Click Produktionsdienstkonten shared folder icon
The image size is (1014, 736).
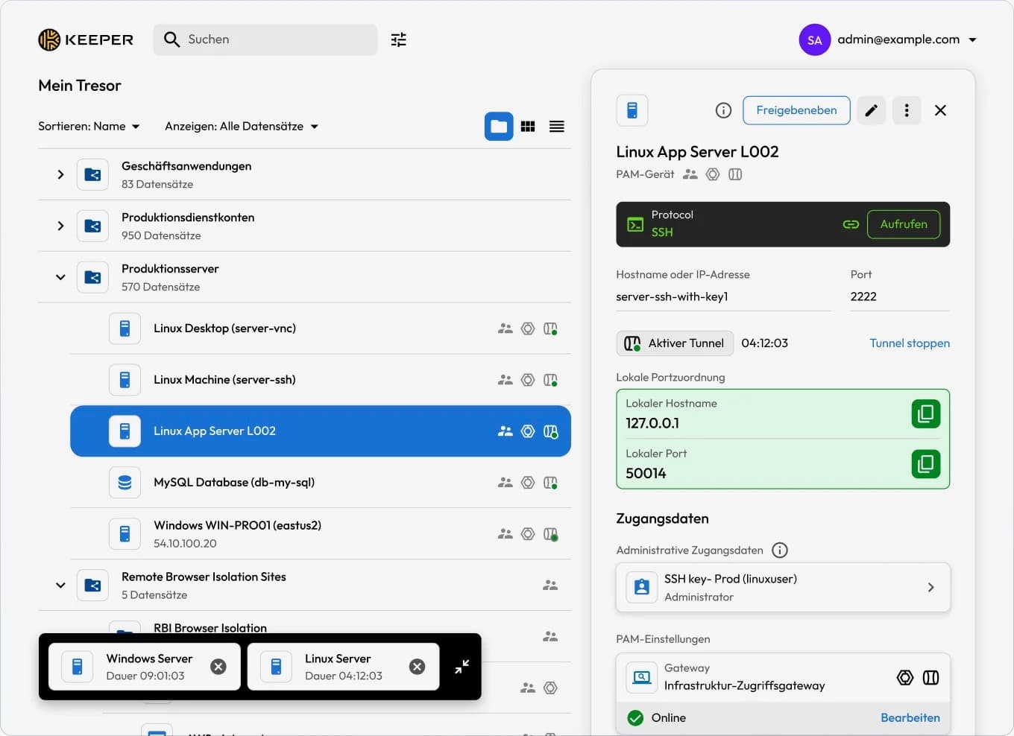tap(92, 226)
